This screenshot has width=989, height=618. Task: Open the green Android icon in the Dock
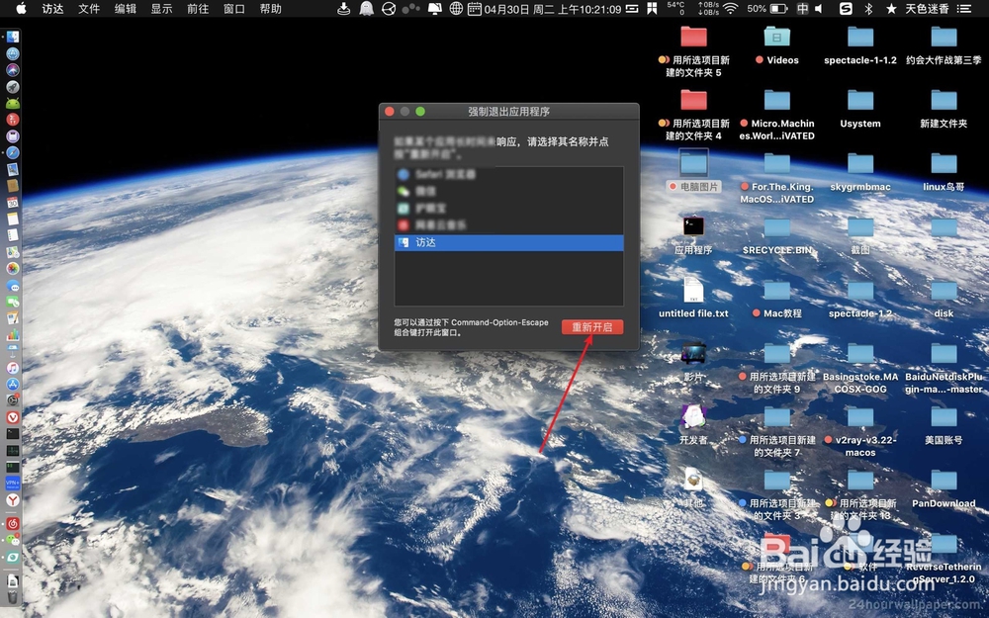pos(13,103)
